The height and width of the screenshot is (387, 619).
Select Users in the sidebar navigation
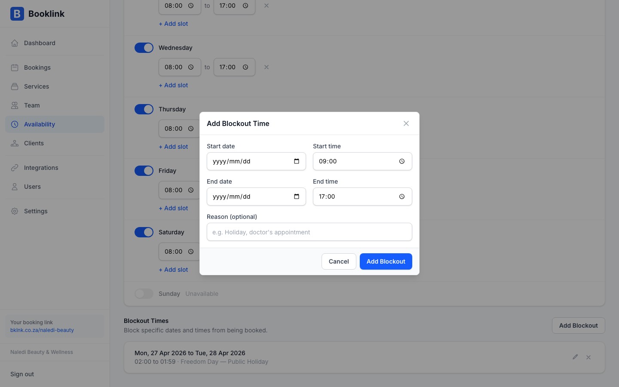point(15,187)
